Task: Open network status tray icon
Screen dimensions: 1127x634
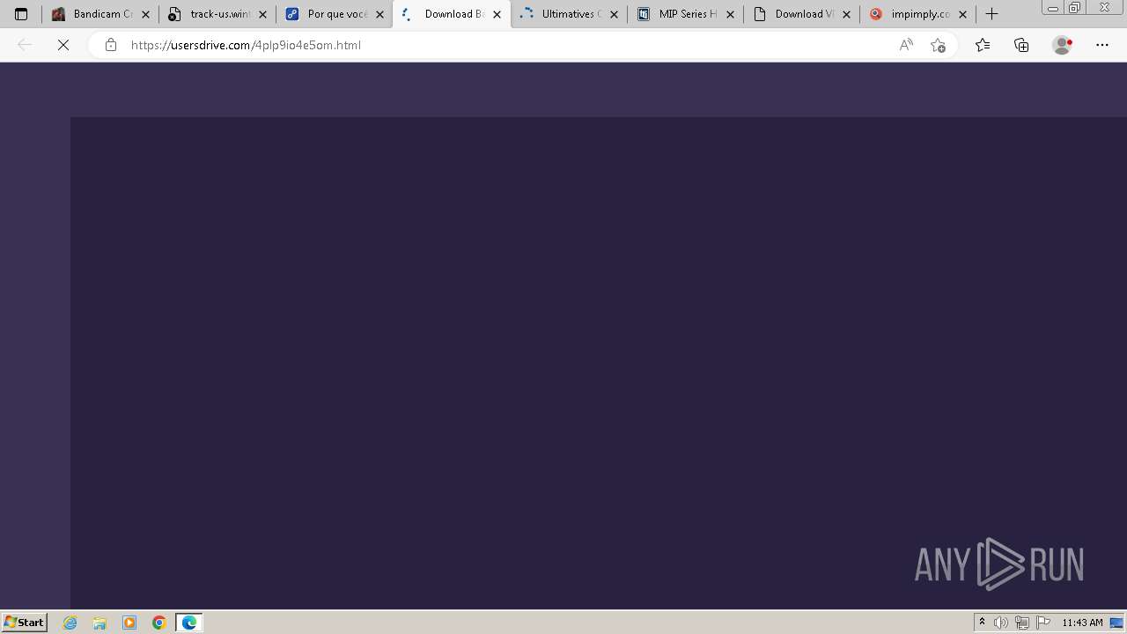Action: click(x=1022, y=623)
